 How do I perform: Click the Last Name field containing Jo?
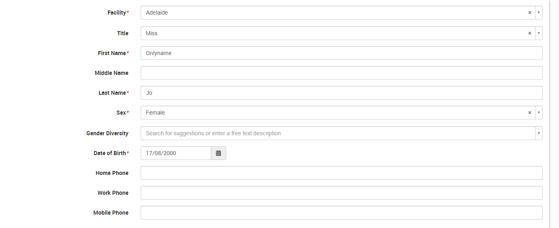341,93
